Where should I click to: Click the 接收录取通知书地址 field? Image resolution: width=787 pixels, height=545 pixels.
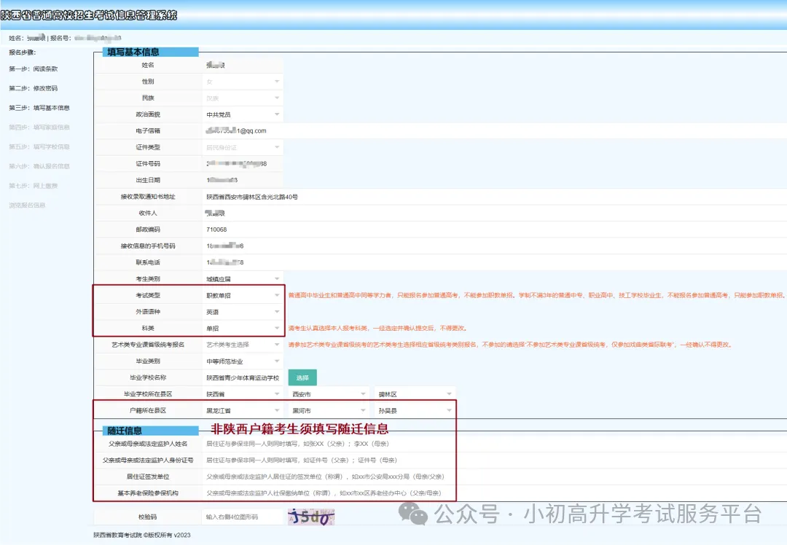(494, 197)
